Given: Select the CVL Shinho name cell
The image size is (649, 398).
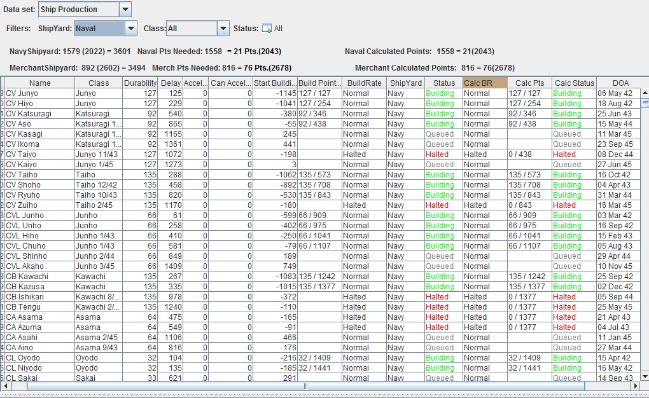Looking at the screenshot, I should pyautogui.click(x=39, y=256).
